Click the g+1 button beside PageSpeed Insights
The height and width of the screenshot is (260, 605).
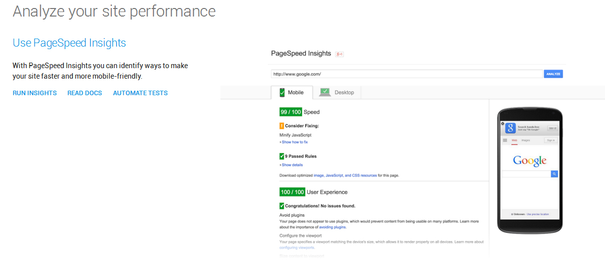tap(340, 54)
